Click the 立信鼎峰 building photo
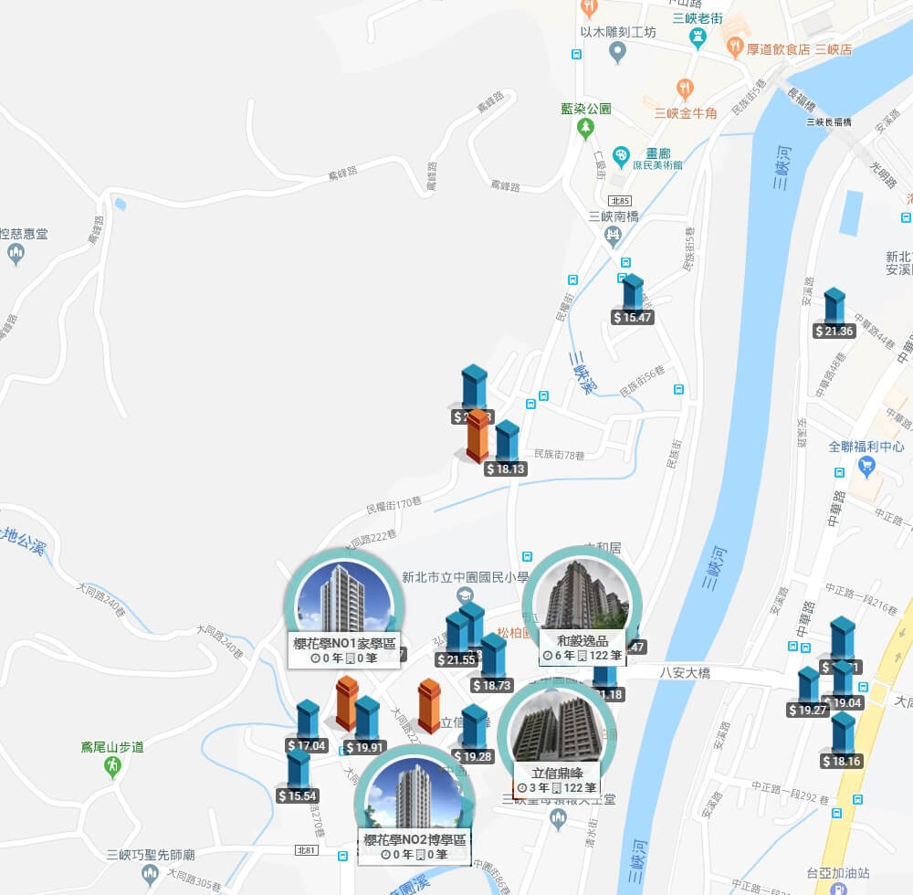 click(x=557, y=725)
